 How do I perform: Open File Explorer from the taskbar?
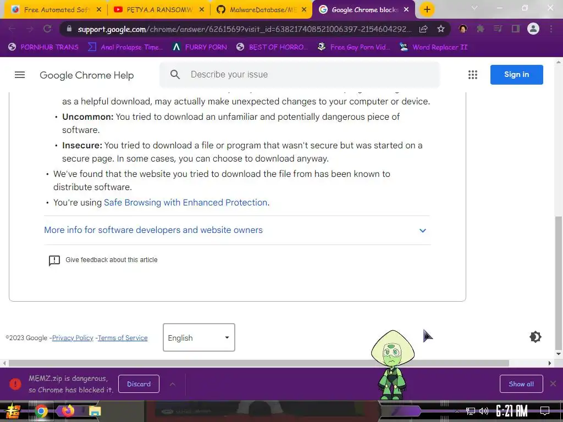(x=95, y=411)
